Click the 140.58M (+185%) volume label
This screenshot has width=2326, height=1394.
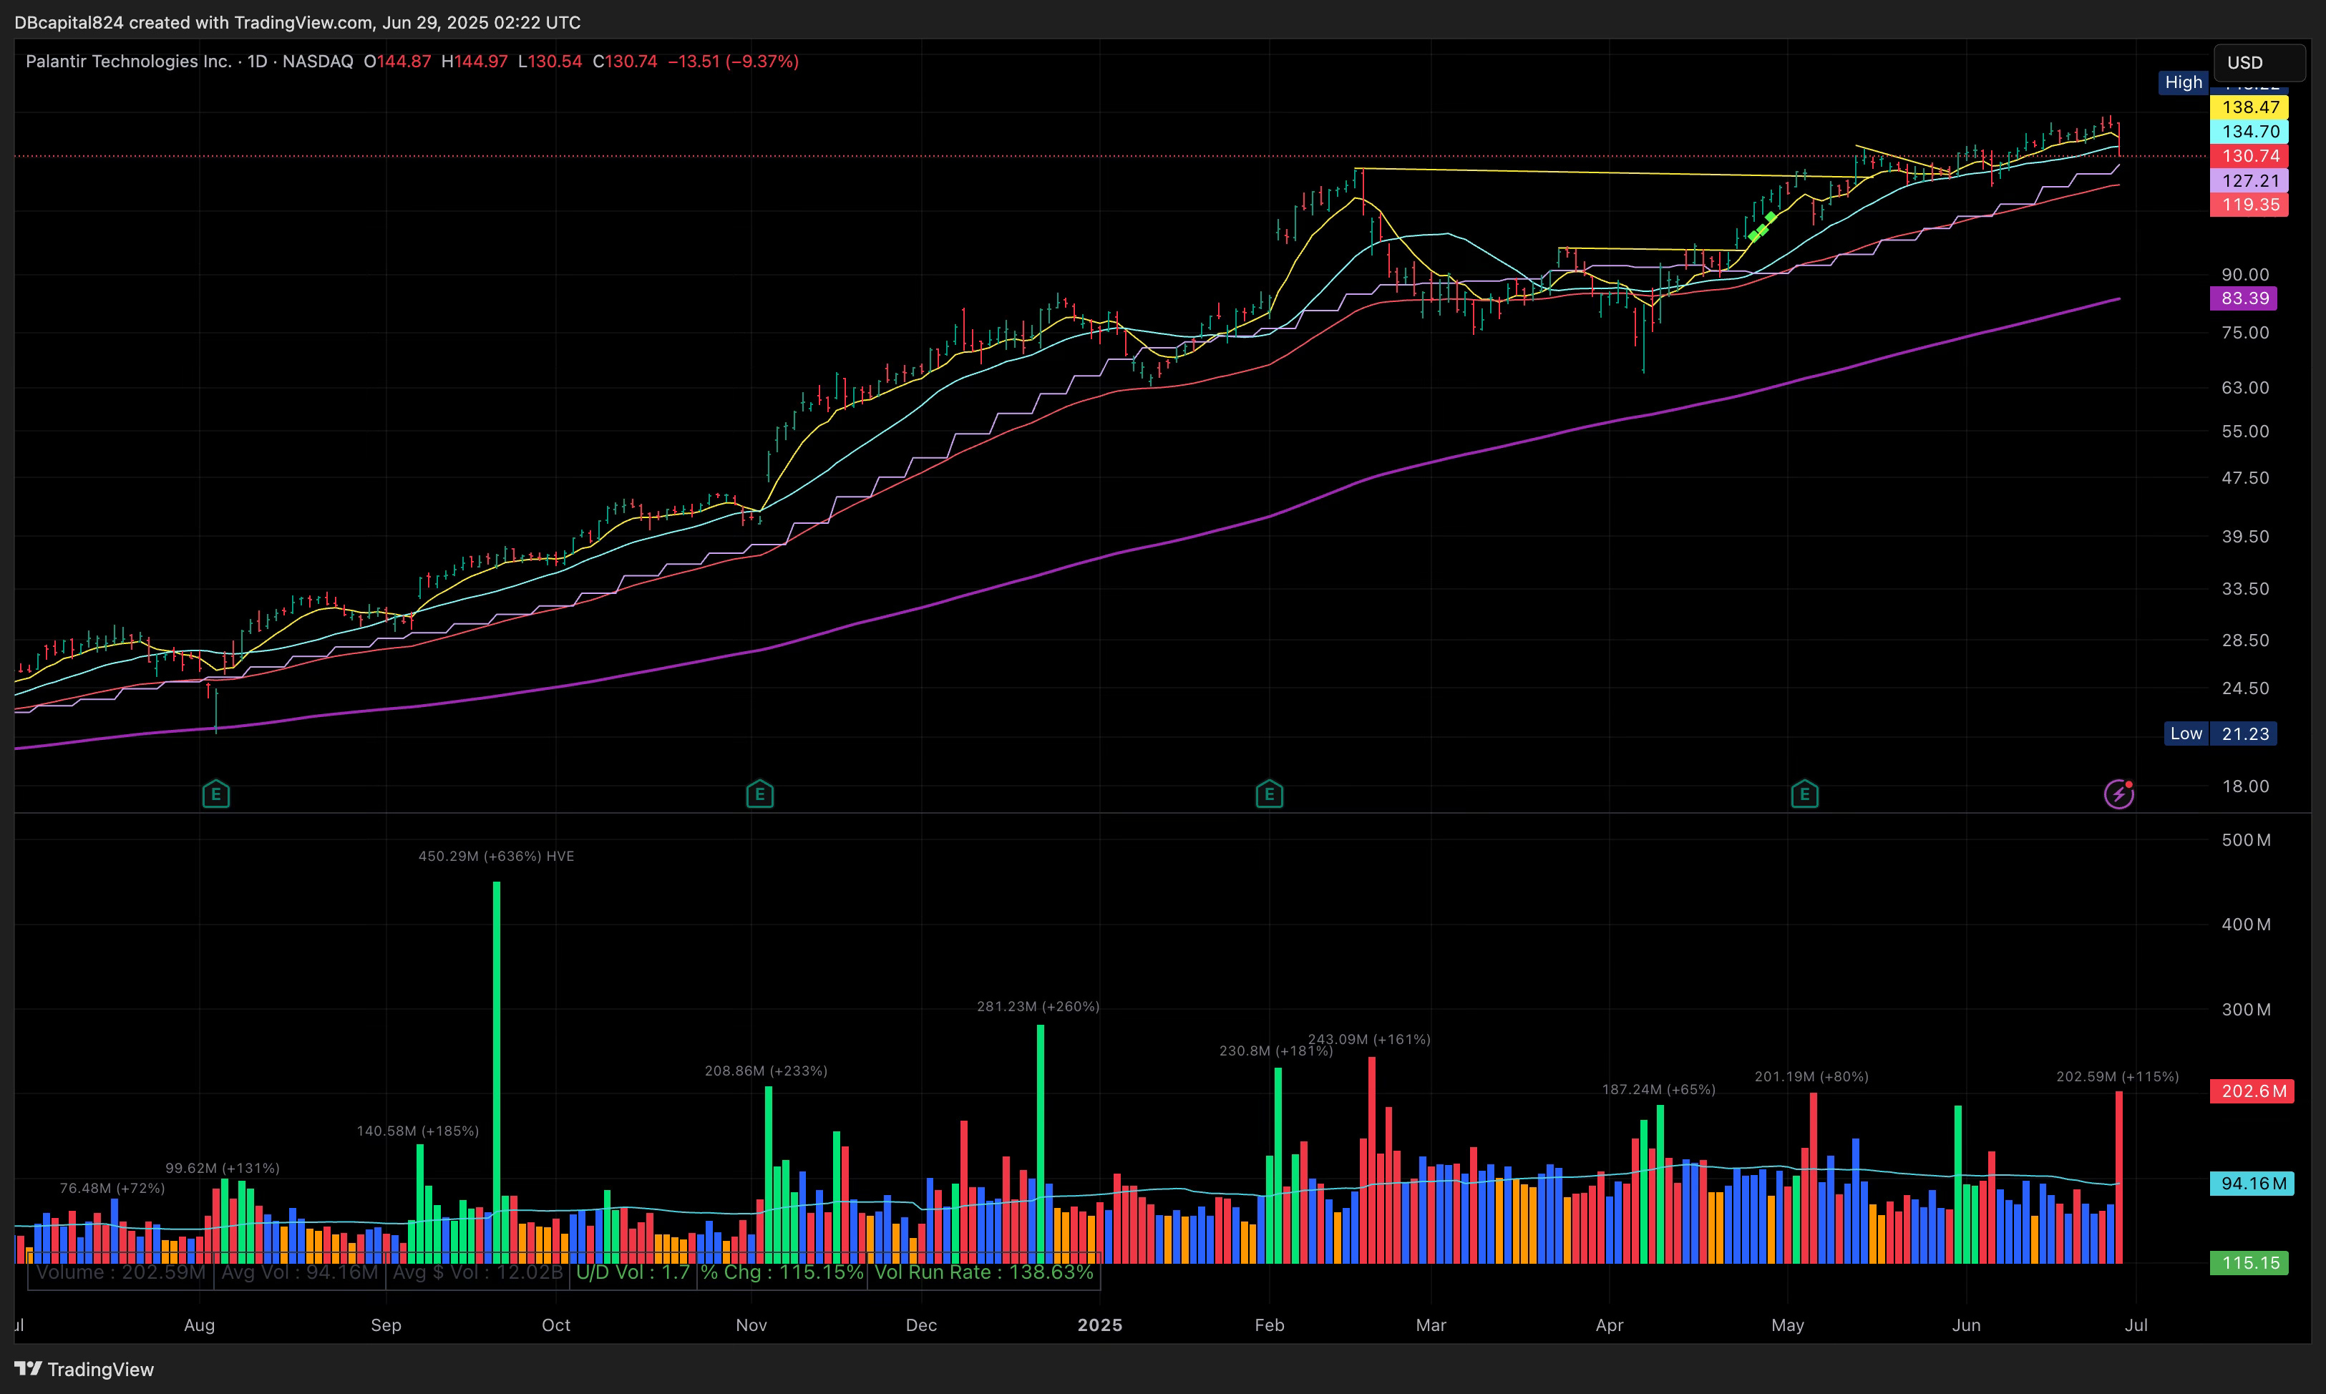(x=417, y=1131)
